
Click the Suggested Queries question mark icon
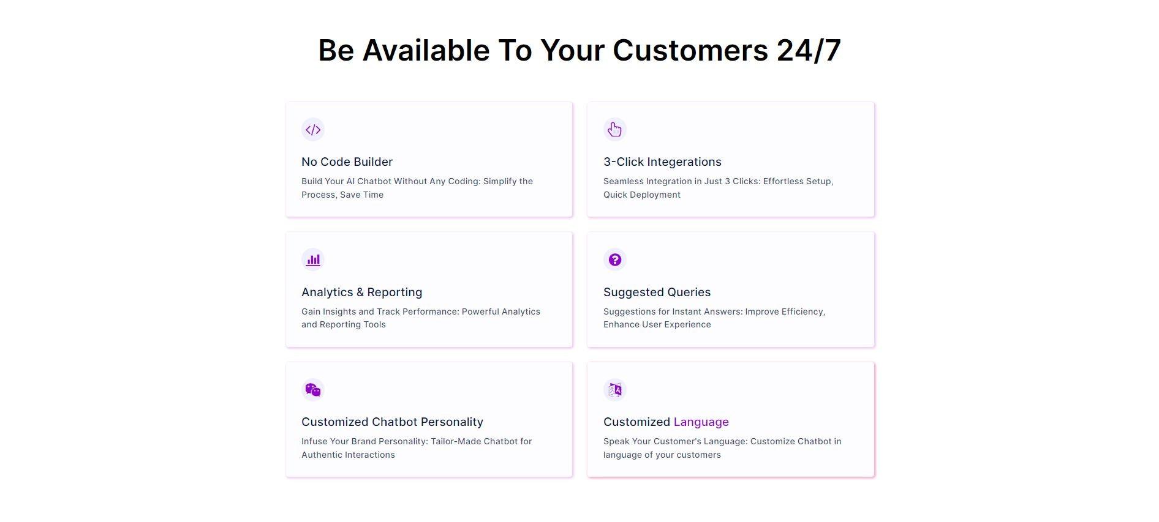point(614,259)
